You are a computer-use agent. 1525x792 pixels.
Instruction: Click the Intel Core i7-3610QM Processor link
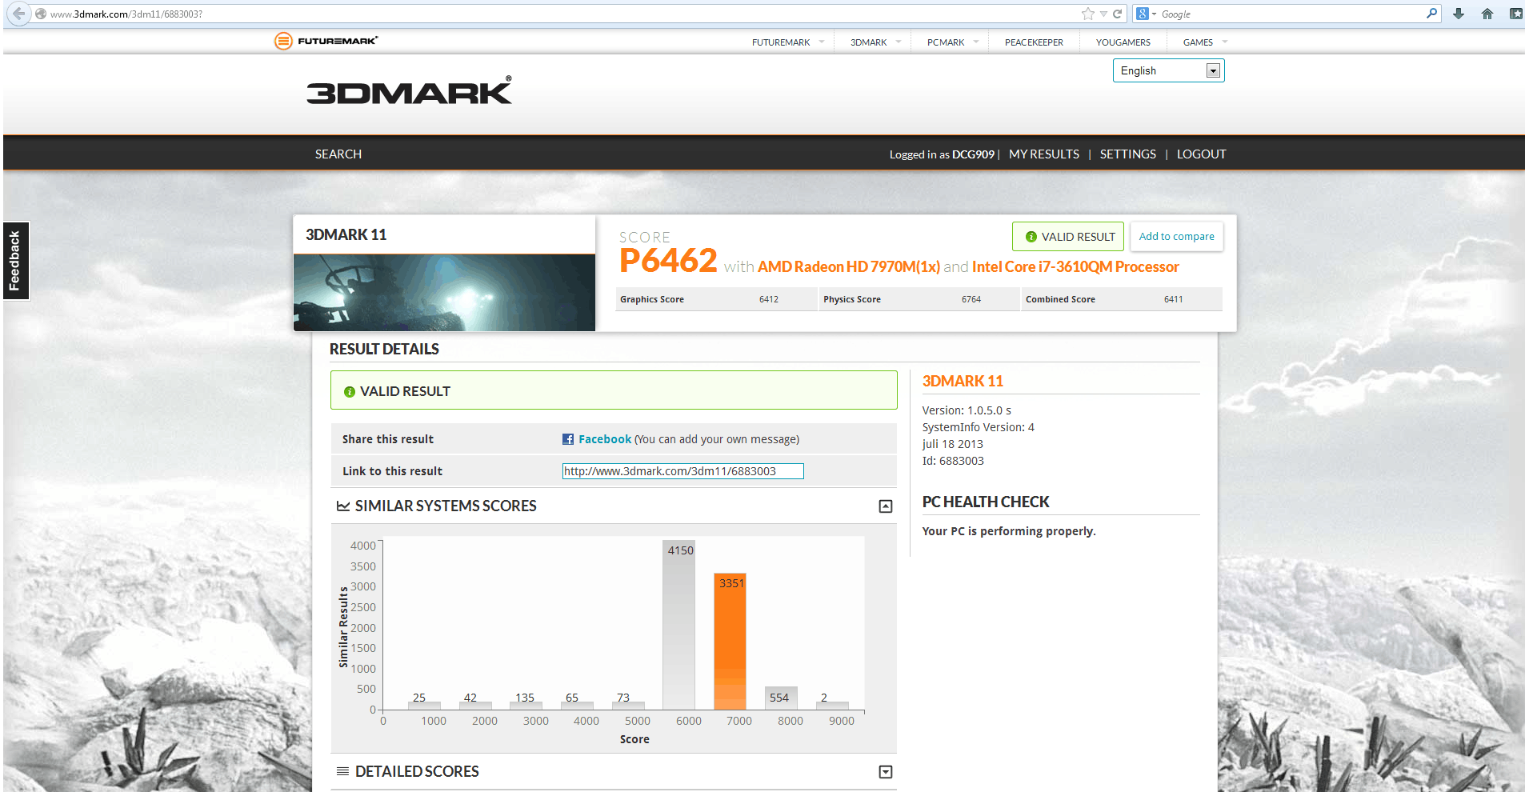(x=1075, y=266)
